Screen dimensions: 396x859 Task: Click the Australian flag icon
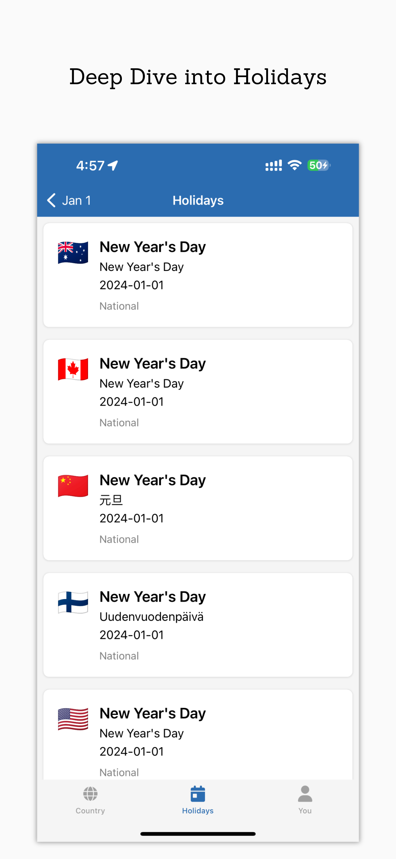pyautogui.click(x=73, y=253)
